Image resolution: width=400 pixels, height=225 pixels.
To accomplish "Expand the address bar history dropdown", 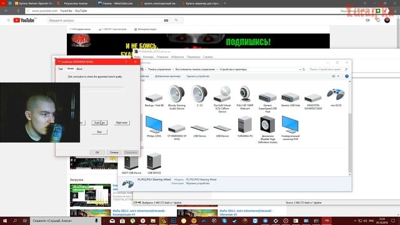I will point(300,69).
